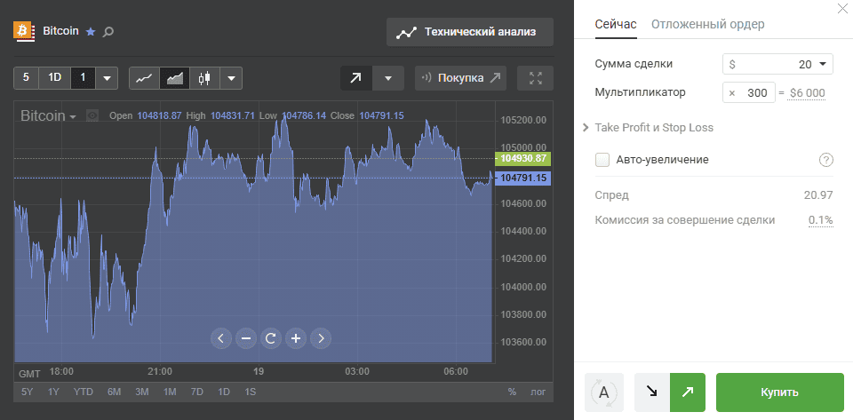Close the trade panel with X
Image resolution: width=853 pixels, height=420 pixels.
coord(842,8)
